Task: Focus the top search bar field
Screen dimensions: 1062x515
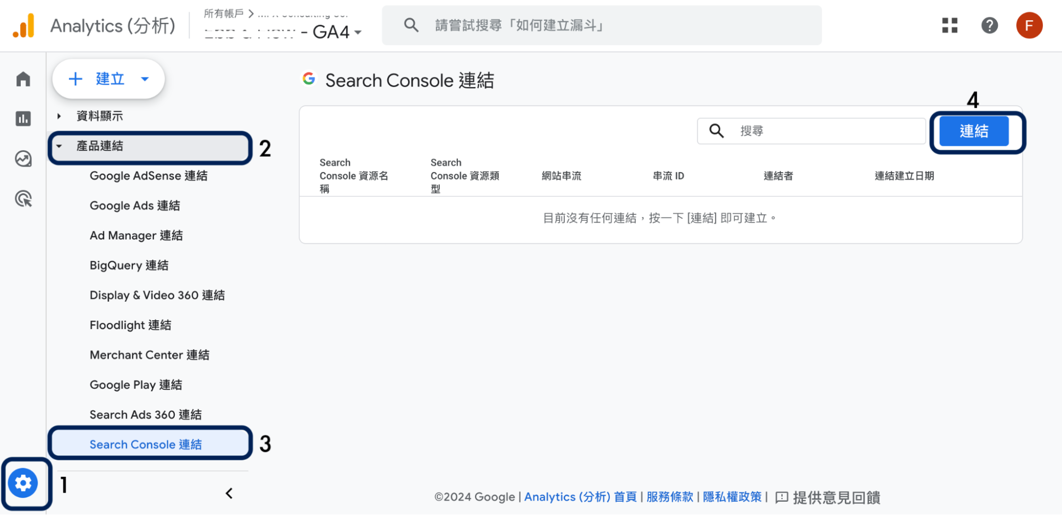Action: [x=602, y=25]
